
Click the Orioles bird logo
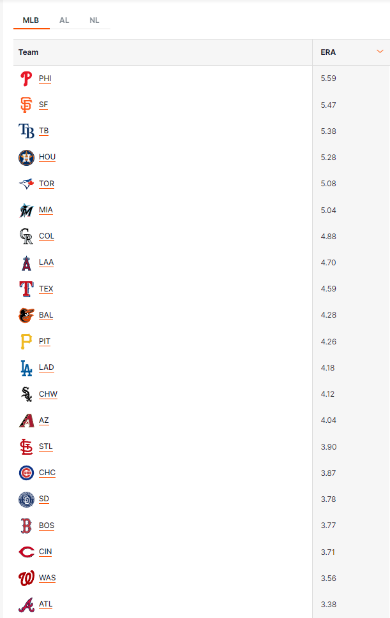pos(26,315)
